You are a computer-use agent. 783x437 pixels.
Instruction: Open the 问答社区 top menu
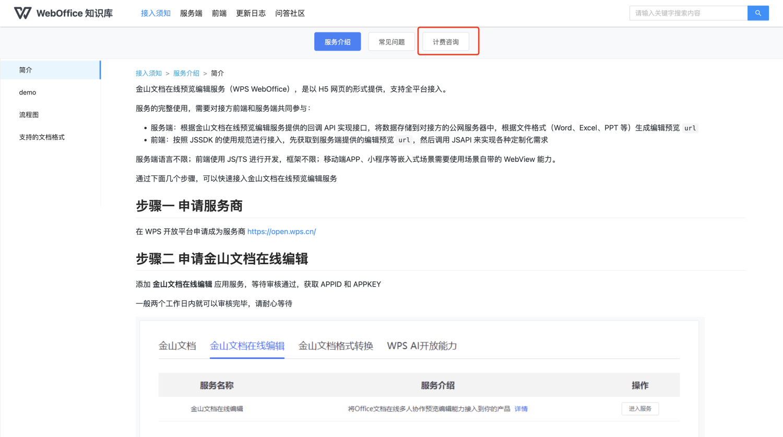pyautogui.click(x=290, y=13)
